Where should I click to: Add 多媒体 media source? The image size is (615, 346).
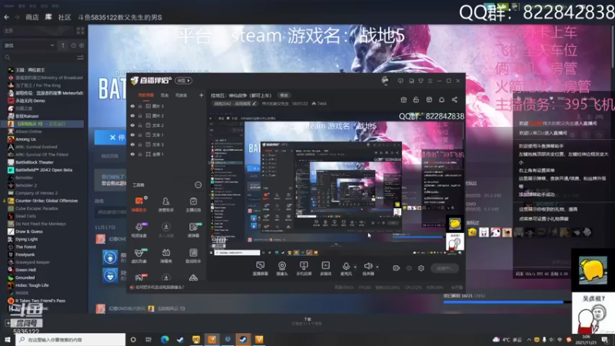coord(325,268)
